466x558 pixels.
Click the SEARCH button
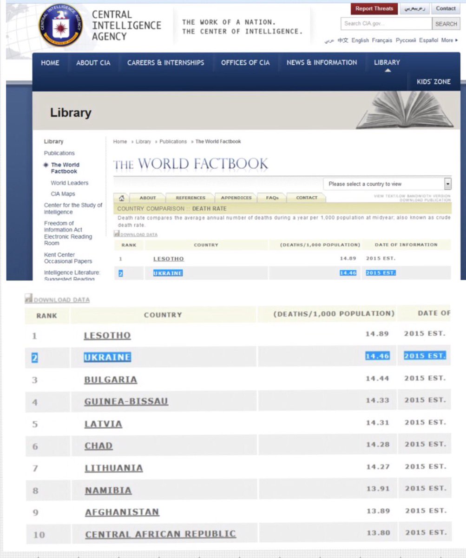click(446, 24)
